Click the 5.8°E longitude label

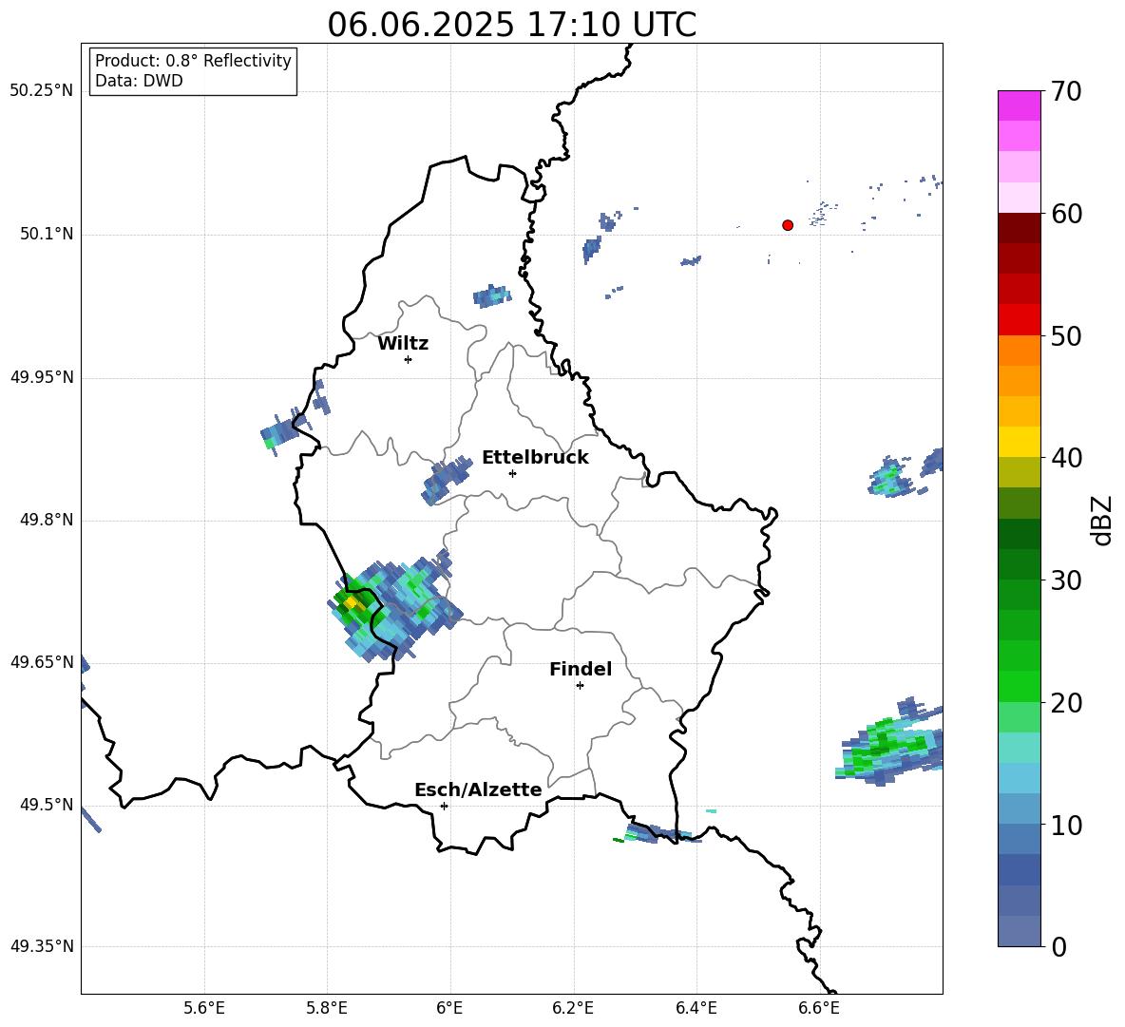(x=327, y=1008)
